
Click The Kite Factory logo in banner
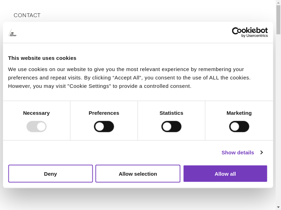[12, 33]
